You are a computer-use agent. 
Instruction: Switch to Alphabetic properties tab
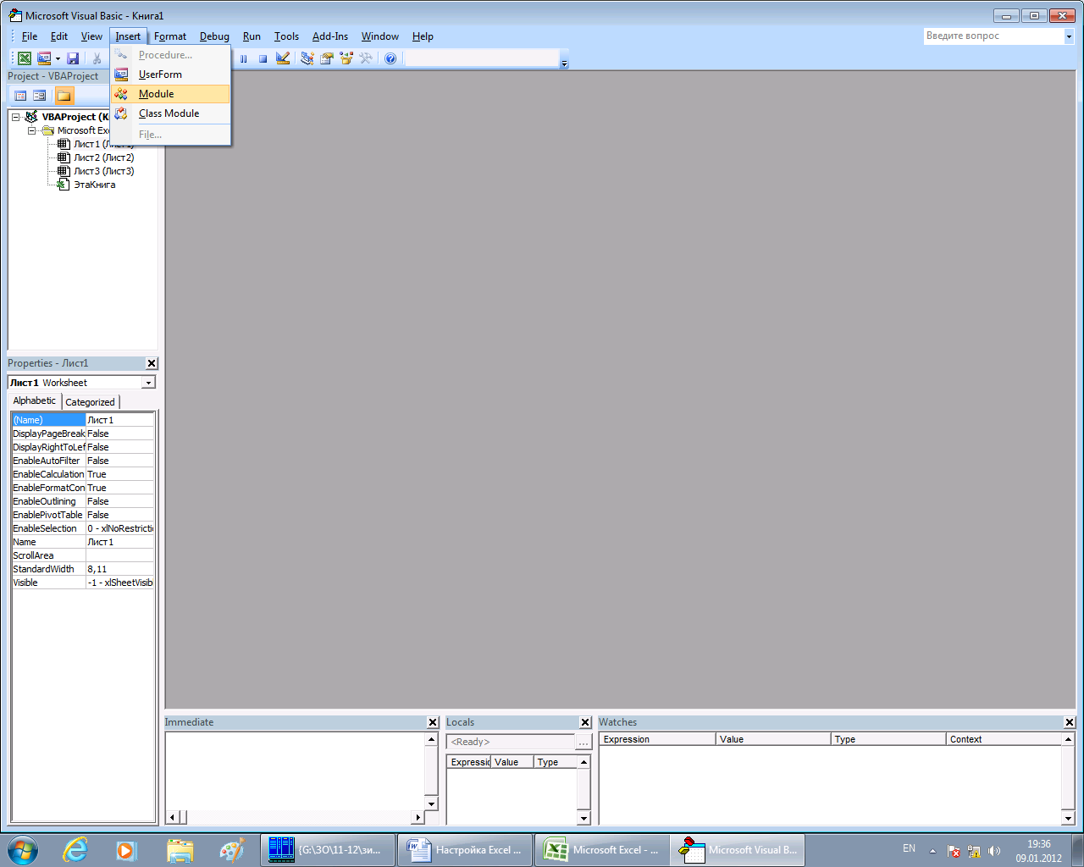35,401
